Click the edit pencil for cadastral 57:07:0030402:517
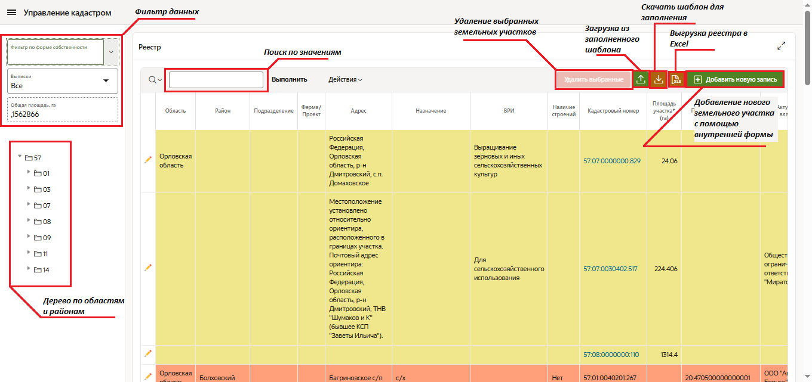This screenshot has width=812, height=382. pos(148,268)
